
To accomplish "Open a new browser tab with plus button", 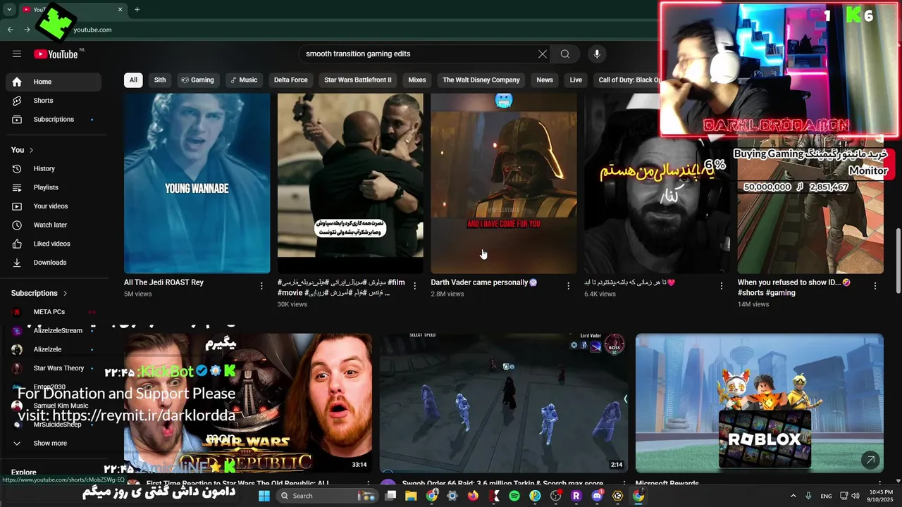I will click(x=137, y=10).
